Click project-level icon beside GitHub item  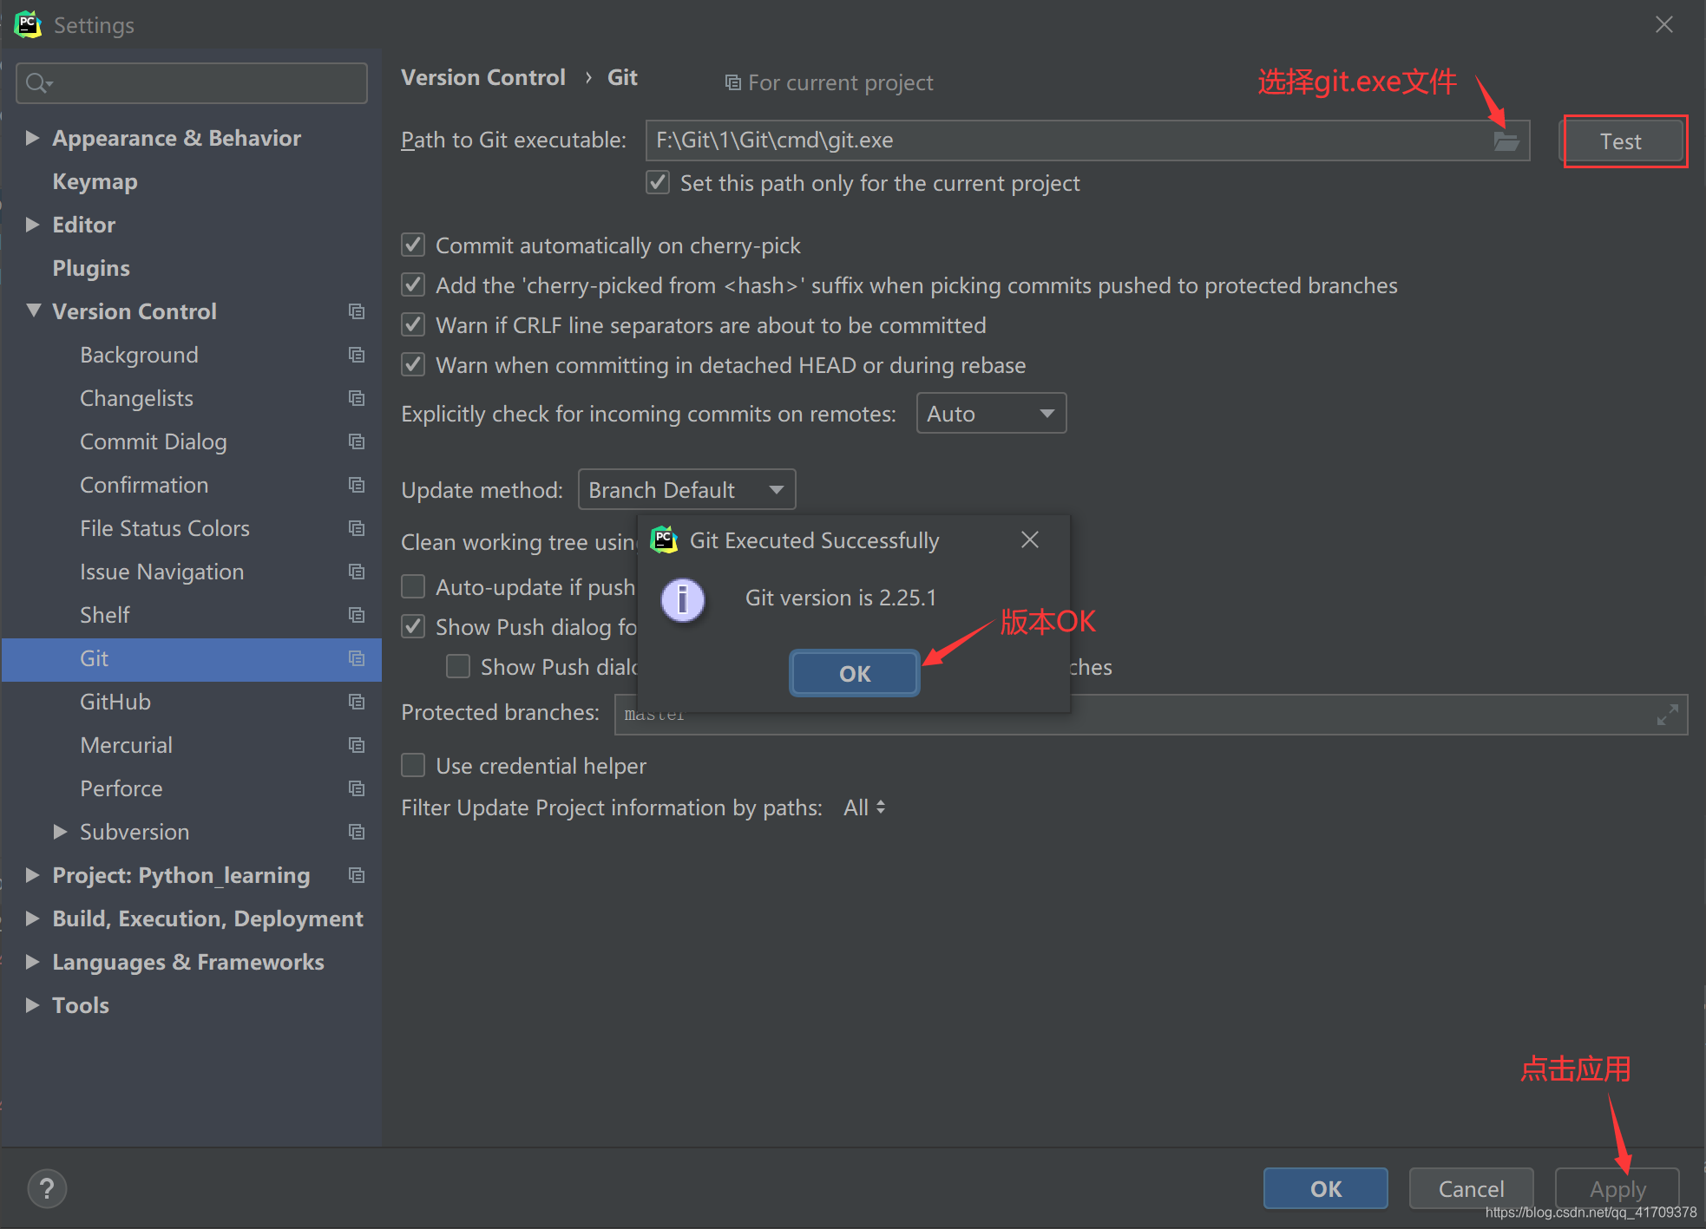pyautogui.click(x=357, y=702)
